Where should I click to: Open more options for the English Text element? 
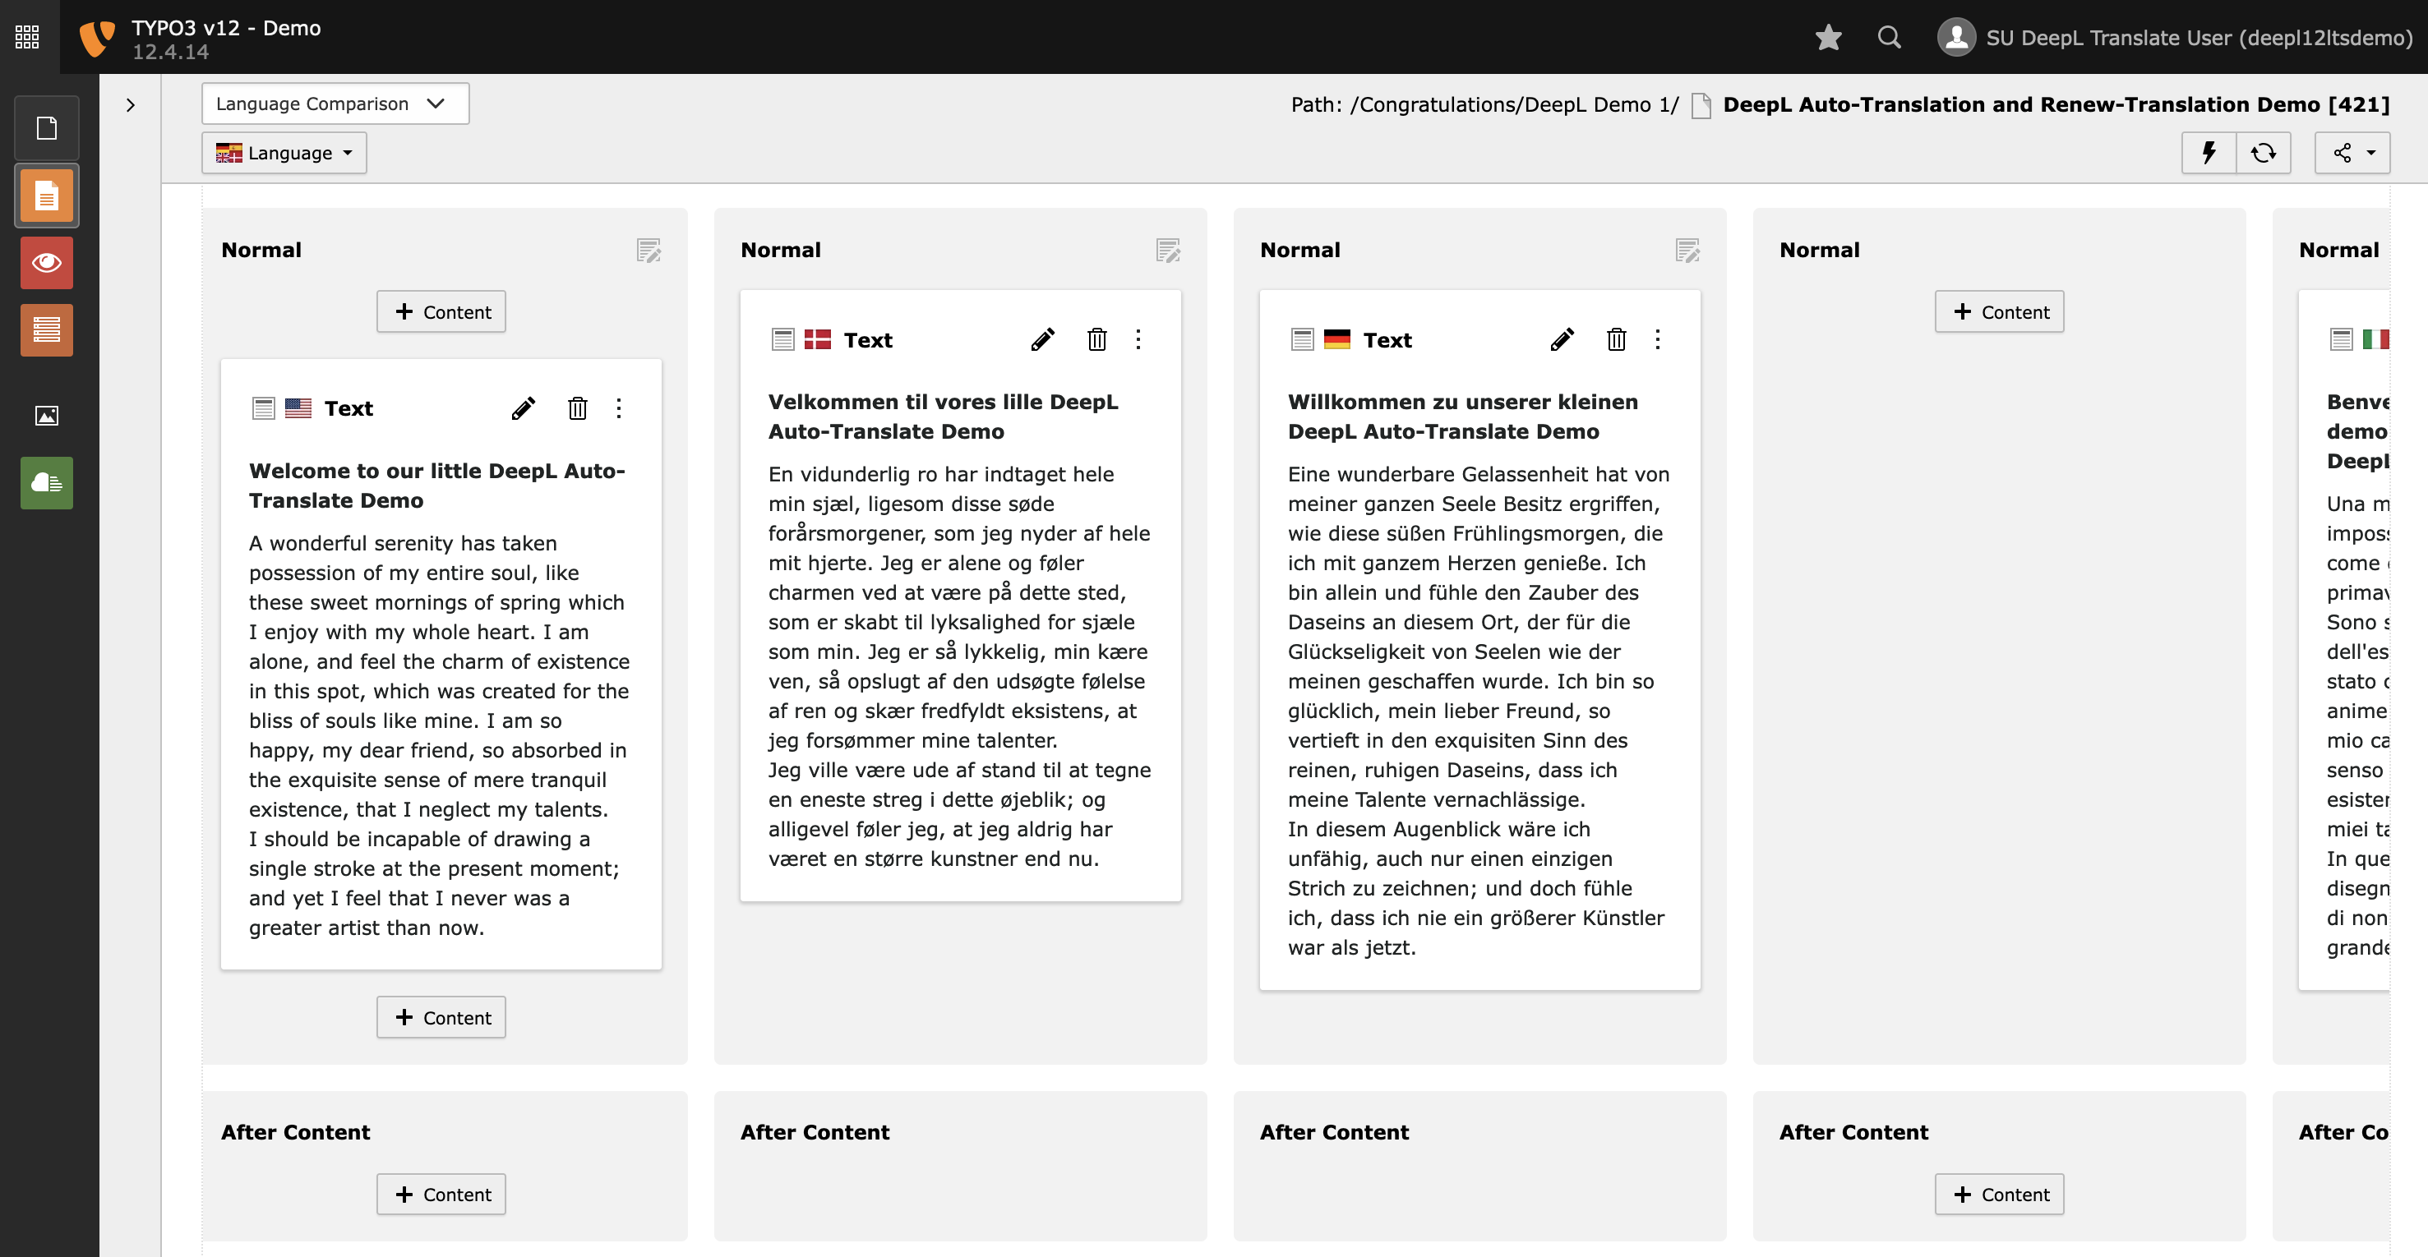click(619, 408)
